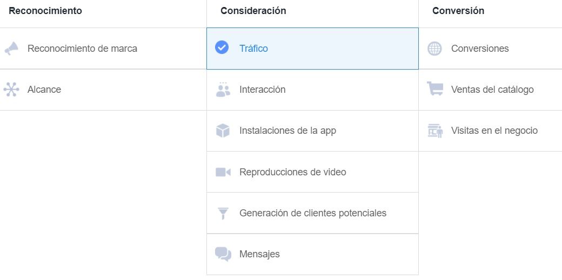Toggle the blue checkmark on Tráfico

coord(222,47)
